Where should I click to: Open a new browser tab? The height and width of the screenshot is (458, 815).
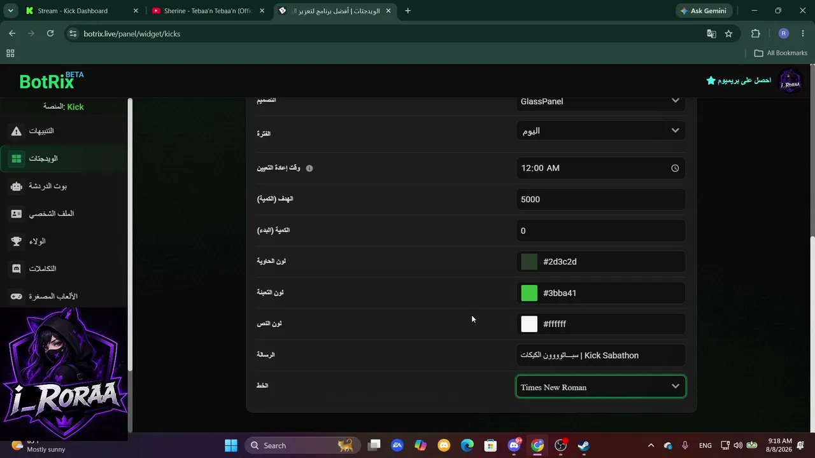pos(407,11)
